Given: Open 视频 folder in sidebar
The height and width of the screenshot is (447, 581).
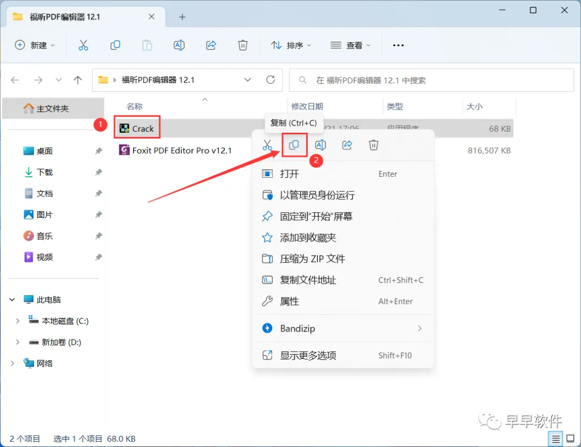Looking at the screenshot, I should tap(45, 257).
